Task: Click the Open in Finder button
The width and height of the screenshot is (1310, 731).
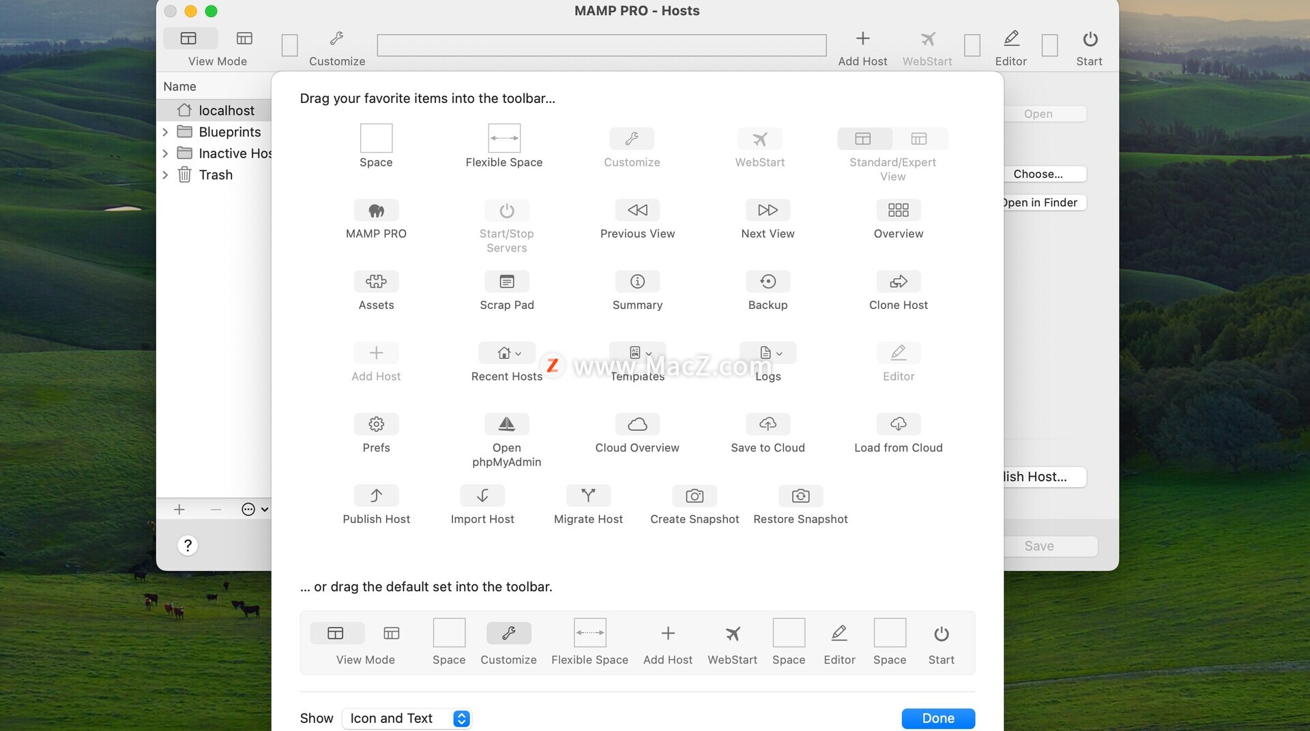Action: point(1045,203)
